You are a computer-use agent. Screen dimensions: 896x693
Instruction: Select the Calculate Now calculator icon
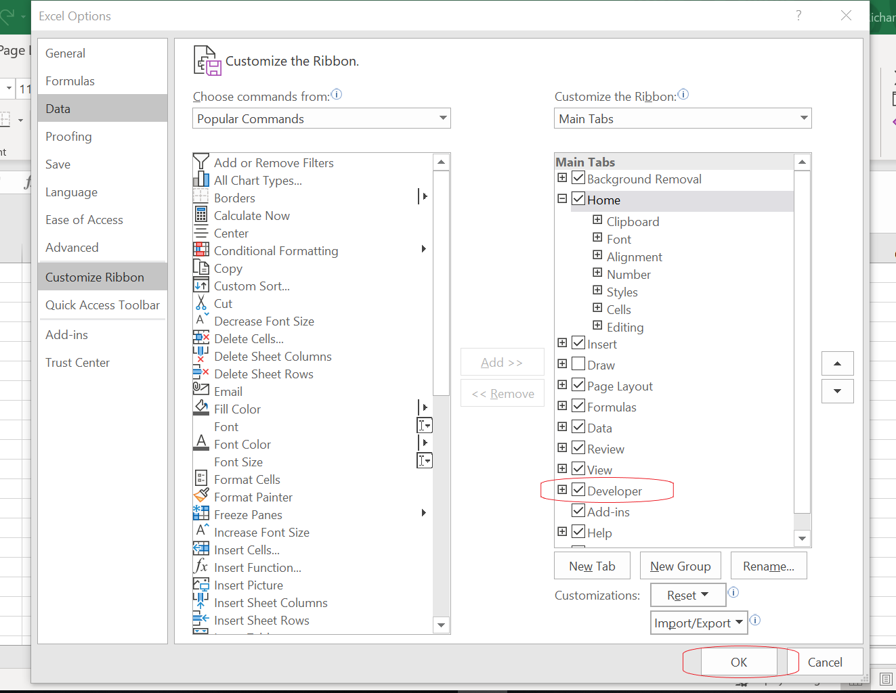tap(201, 215)
